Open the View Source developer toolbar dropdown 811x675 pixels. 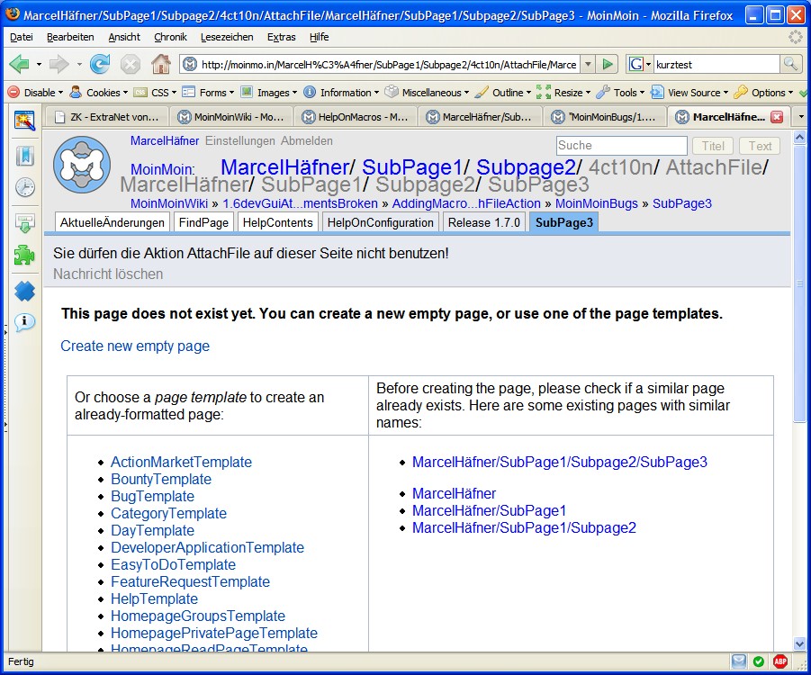pos(689,93)
